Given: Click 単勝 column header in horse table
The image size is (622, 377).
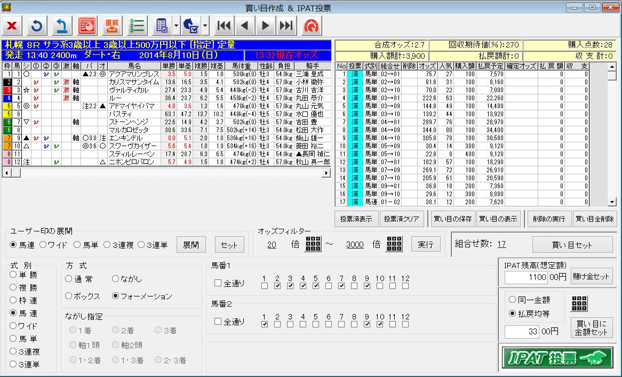Looking at the screenshot, I should pyautogui.click(x=169, y=66).
